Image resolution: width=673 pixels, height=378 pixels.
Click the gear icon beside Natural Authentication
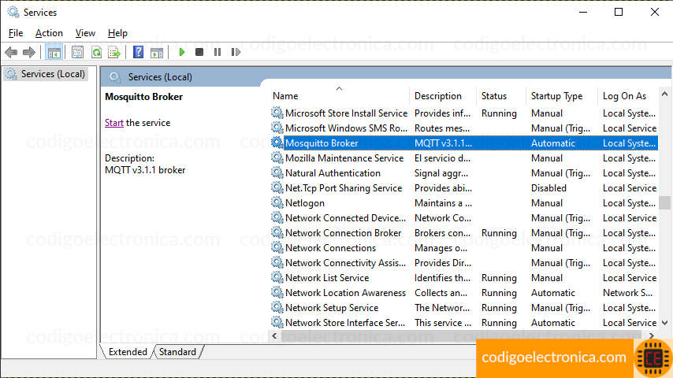pyautogui.click(x=277, y=172)
